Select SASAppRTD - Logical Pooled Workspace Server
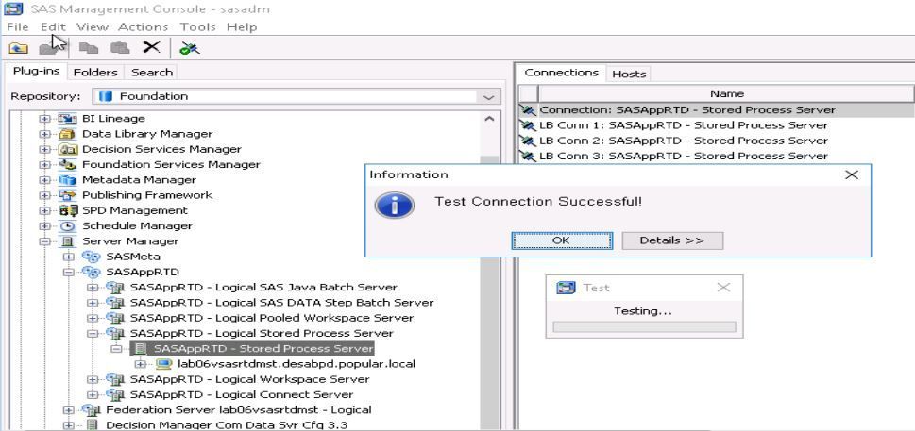 tap(272, 318)
